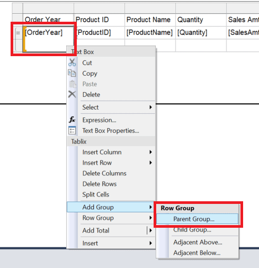
Task: Click the Cut scissors icon
Action: (x=72, y=62)
